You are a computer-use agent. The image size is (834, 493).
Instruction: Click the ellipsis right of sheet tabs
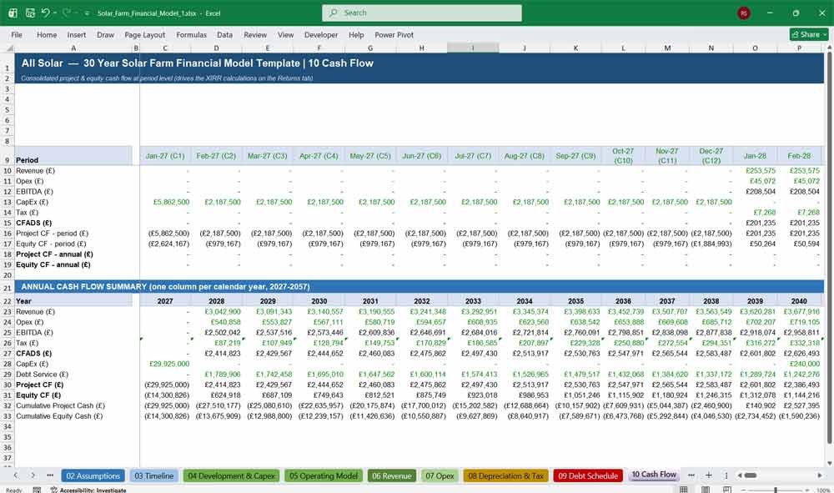tap(691, 475)
